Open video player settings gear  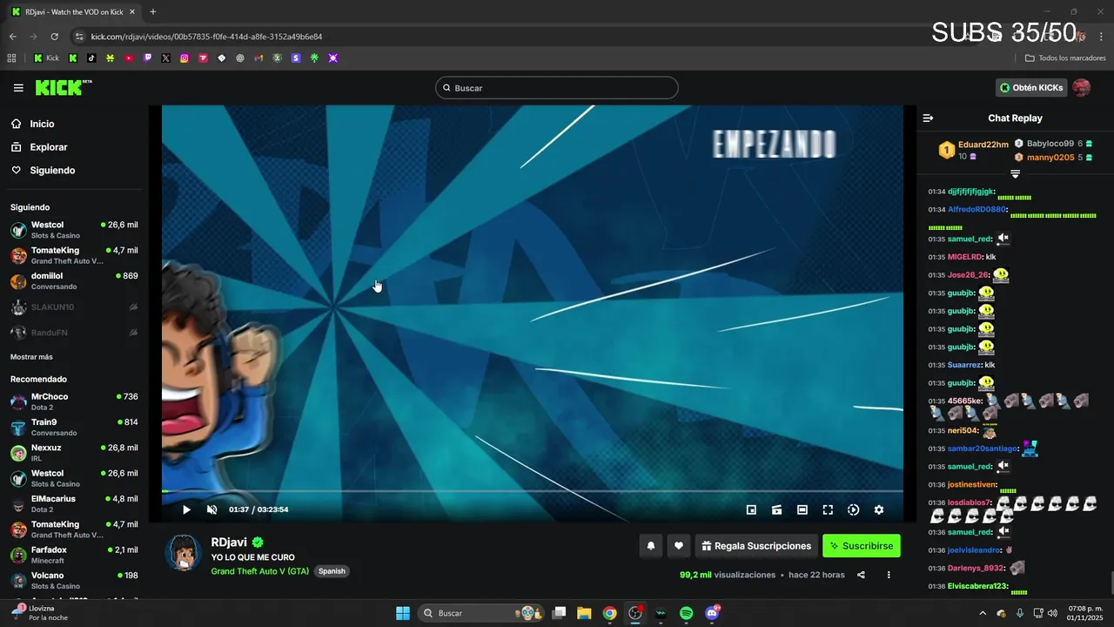coord(879,509)
